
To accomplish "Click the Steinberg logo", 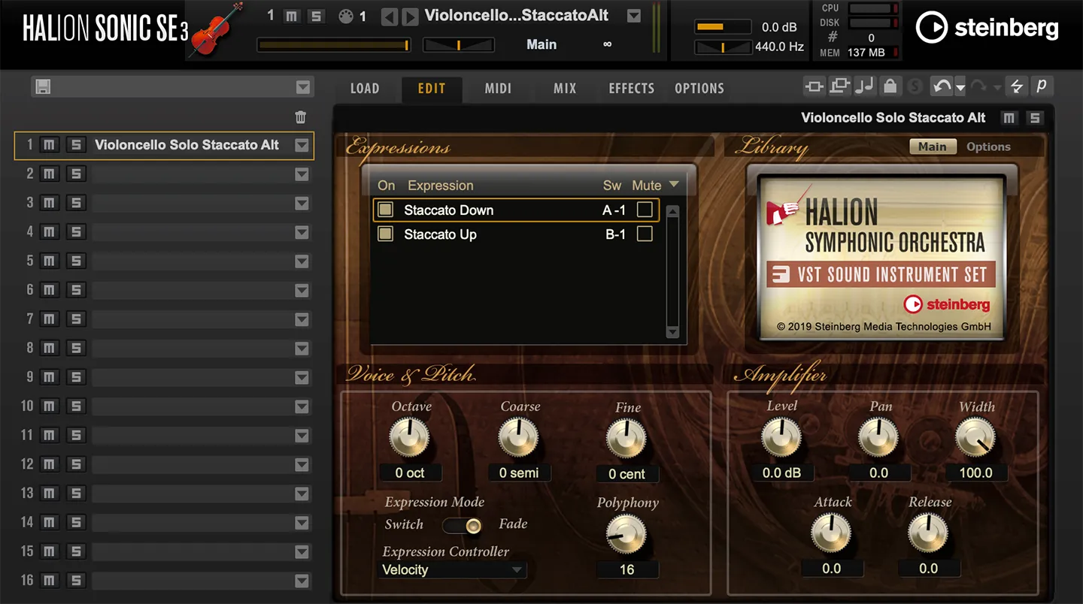I will pos(987,29).
